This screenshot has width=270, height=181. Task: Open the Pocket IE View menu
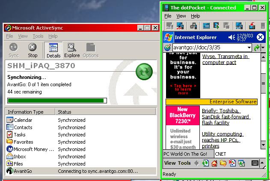pyautogui.click(x=170, y=163)
